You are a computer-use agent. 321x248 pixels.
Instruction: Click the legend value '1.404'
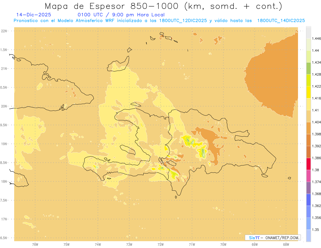coord(316,122)
